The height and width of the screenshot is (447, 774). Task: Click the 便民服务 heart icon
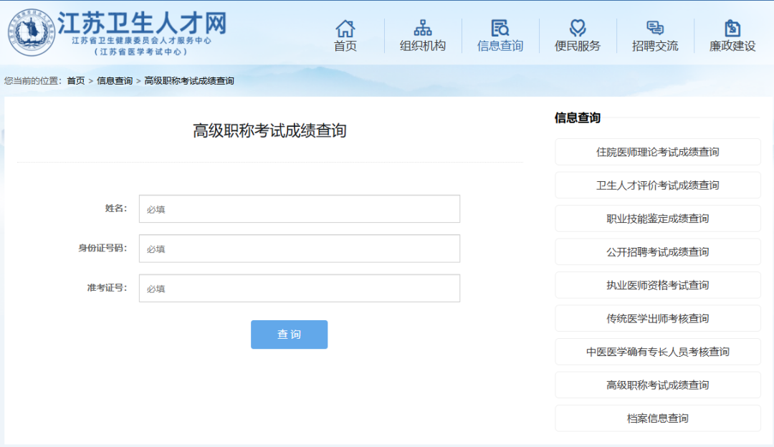[x=578, y=28]
